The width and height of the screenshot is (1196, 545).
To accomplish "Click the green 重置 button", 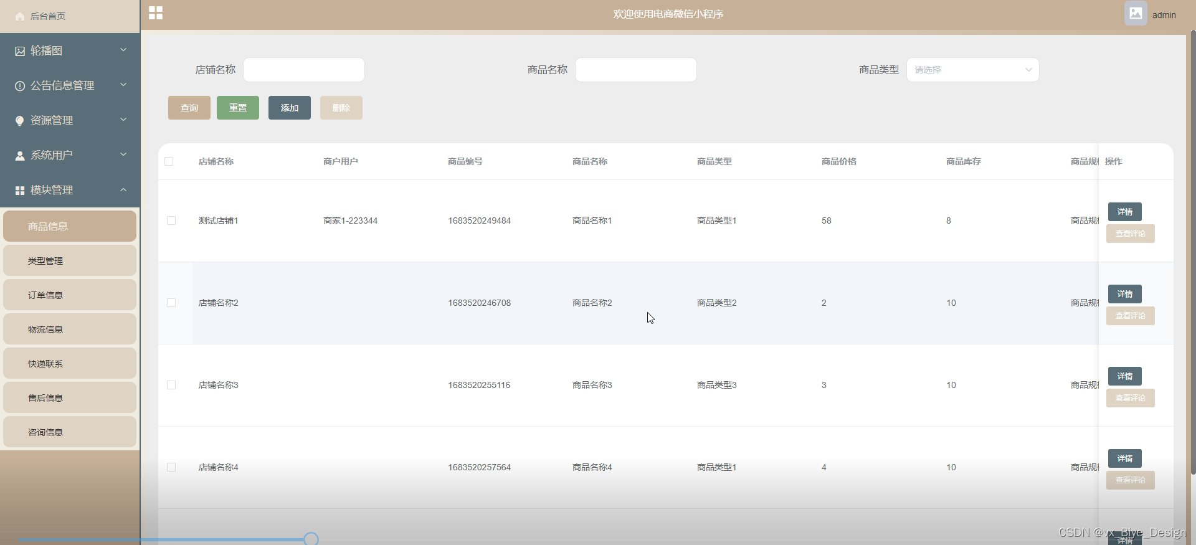I will (x=238, y=108).
